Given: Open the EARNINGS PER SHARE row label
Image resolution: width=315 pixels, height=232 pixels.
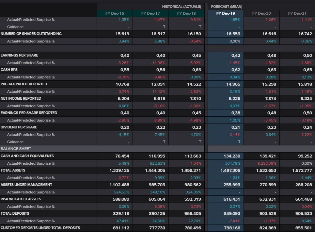Looking at the screenshot, I should click(x=19, y=55).
